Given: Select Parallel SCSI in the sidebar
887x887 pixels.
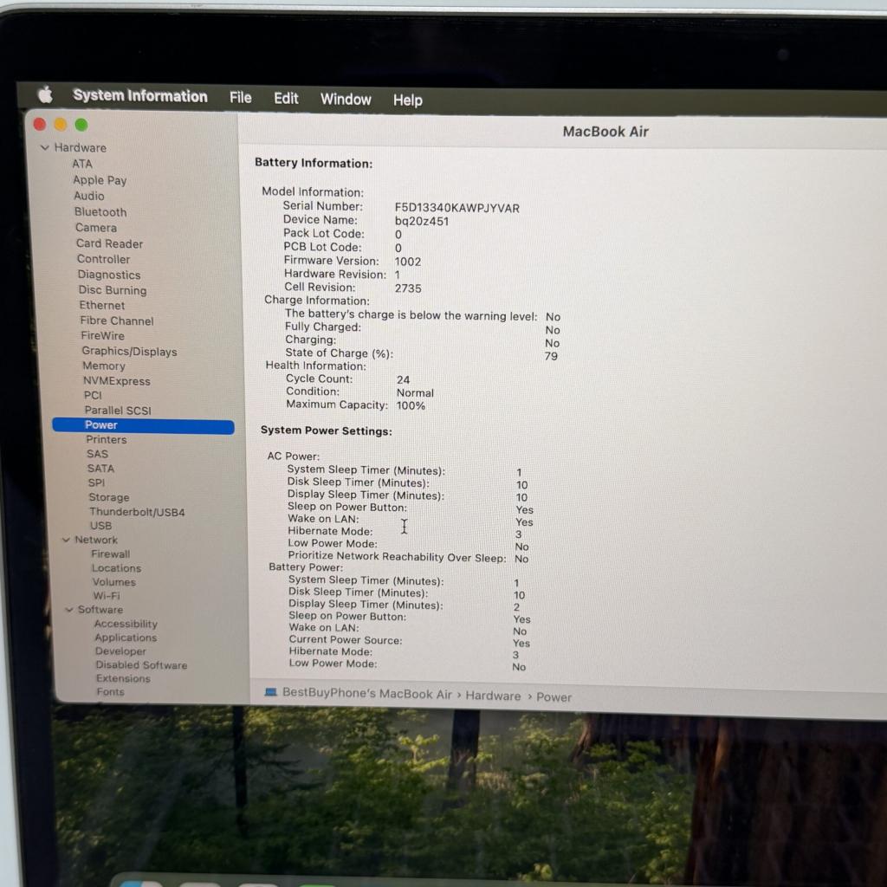Looking at the screenshot, I should 118,410.
